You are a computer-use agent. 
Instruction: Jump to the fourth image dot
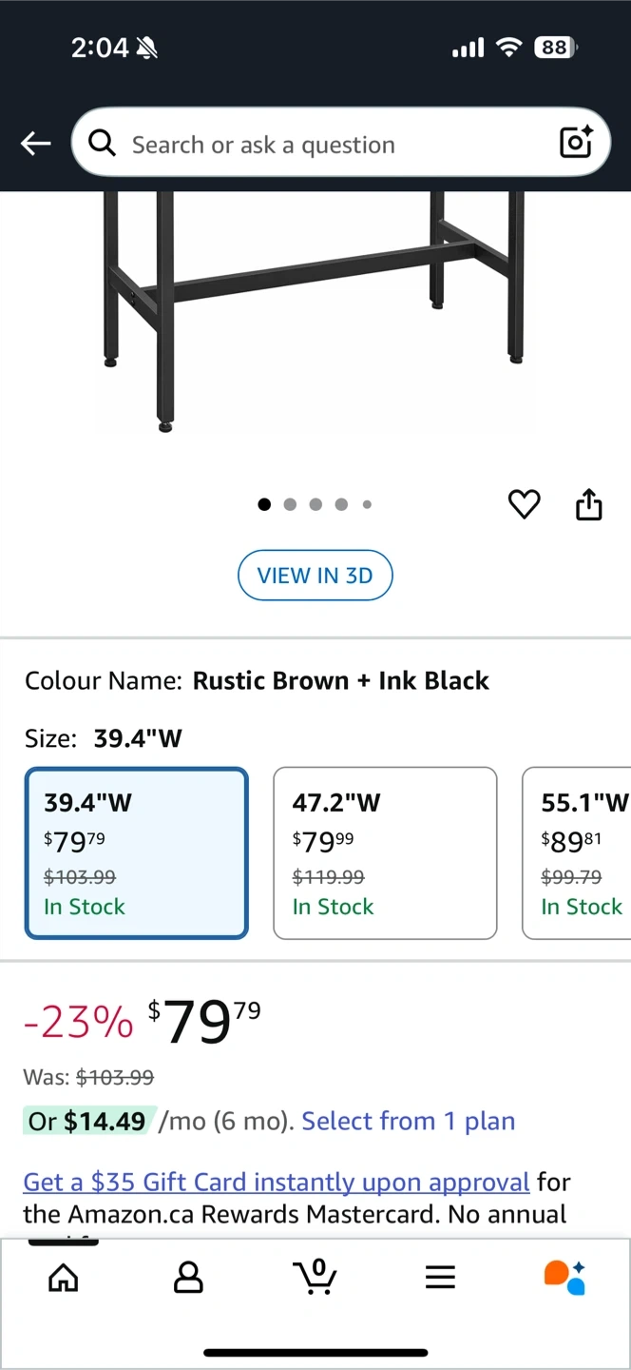point(341,504)
